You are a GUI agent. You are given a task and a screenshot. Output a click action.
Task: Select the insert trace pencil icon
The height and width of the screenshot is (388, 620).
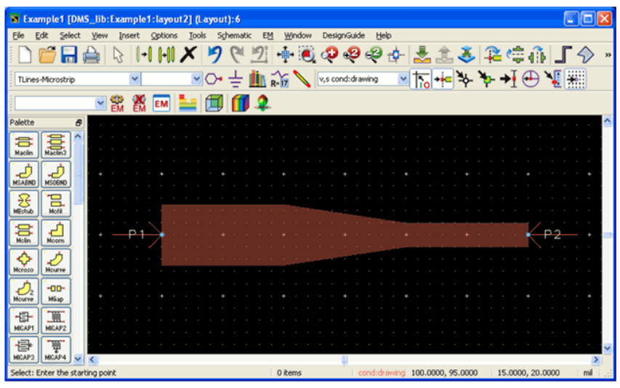pyautogui.click(x=302, y=79)
